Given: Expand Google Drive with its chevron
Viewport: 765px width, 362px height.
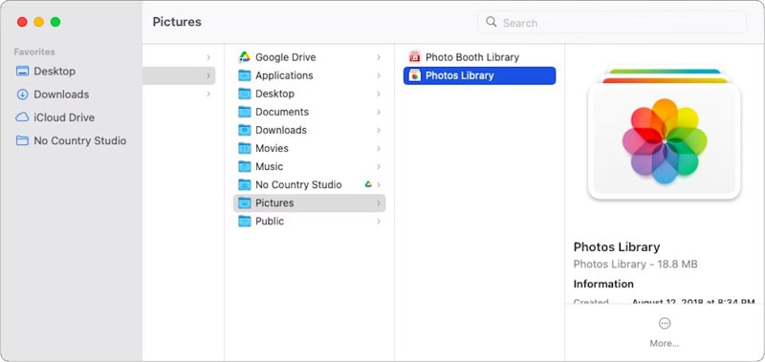Looking at the screenshot, I should pos(379,57).
